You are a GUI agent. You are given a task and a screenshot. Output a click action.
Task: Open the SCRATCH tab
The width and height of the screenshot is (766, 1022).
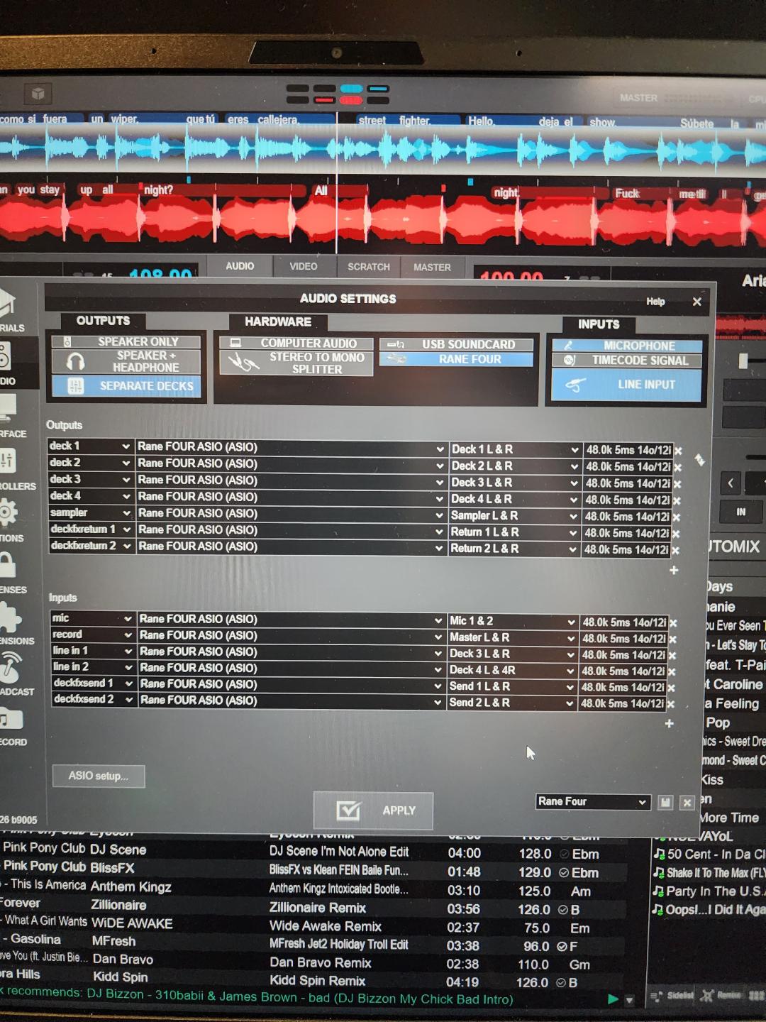pos(368,267)
